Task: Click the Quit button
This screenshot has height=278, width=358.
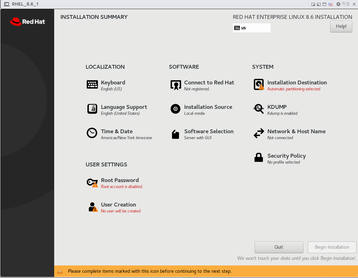Action: tap(279, 247)
